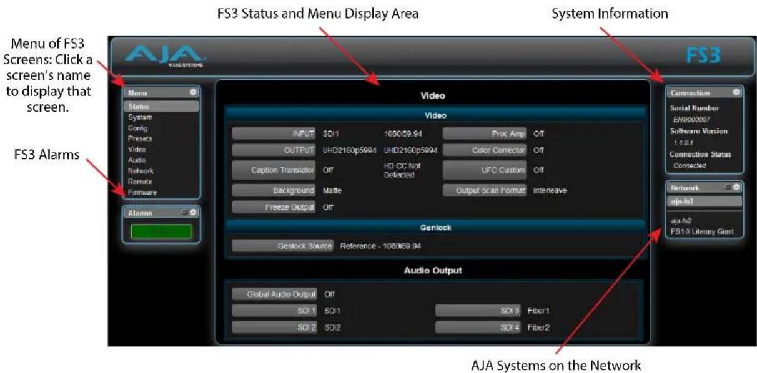Image resolution: width=757 pixels, height=373 pixels.
Task: Collapse the Connection panel with its round button
Action: [x=736, y=92]
